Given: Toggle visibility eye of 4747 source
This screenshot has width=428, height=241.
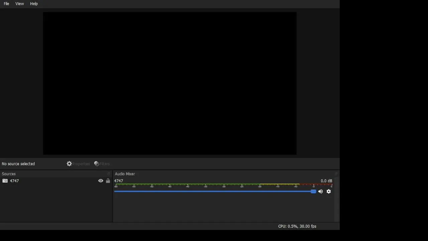Looking at the screenshot, I should pos(101,181).
